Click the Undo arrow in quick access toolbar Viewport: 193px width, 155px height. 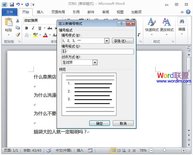coord(18,5)
